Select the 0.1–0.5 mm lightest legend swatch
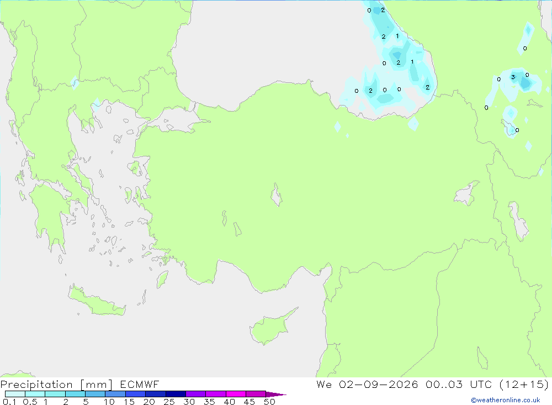 (x=15, y=394)
